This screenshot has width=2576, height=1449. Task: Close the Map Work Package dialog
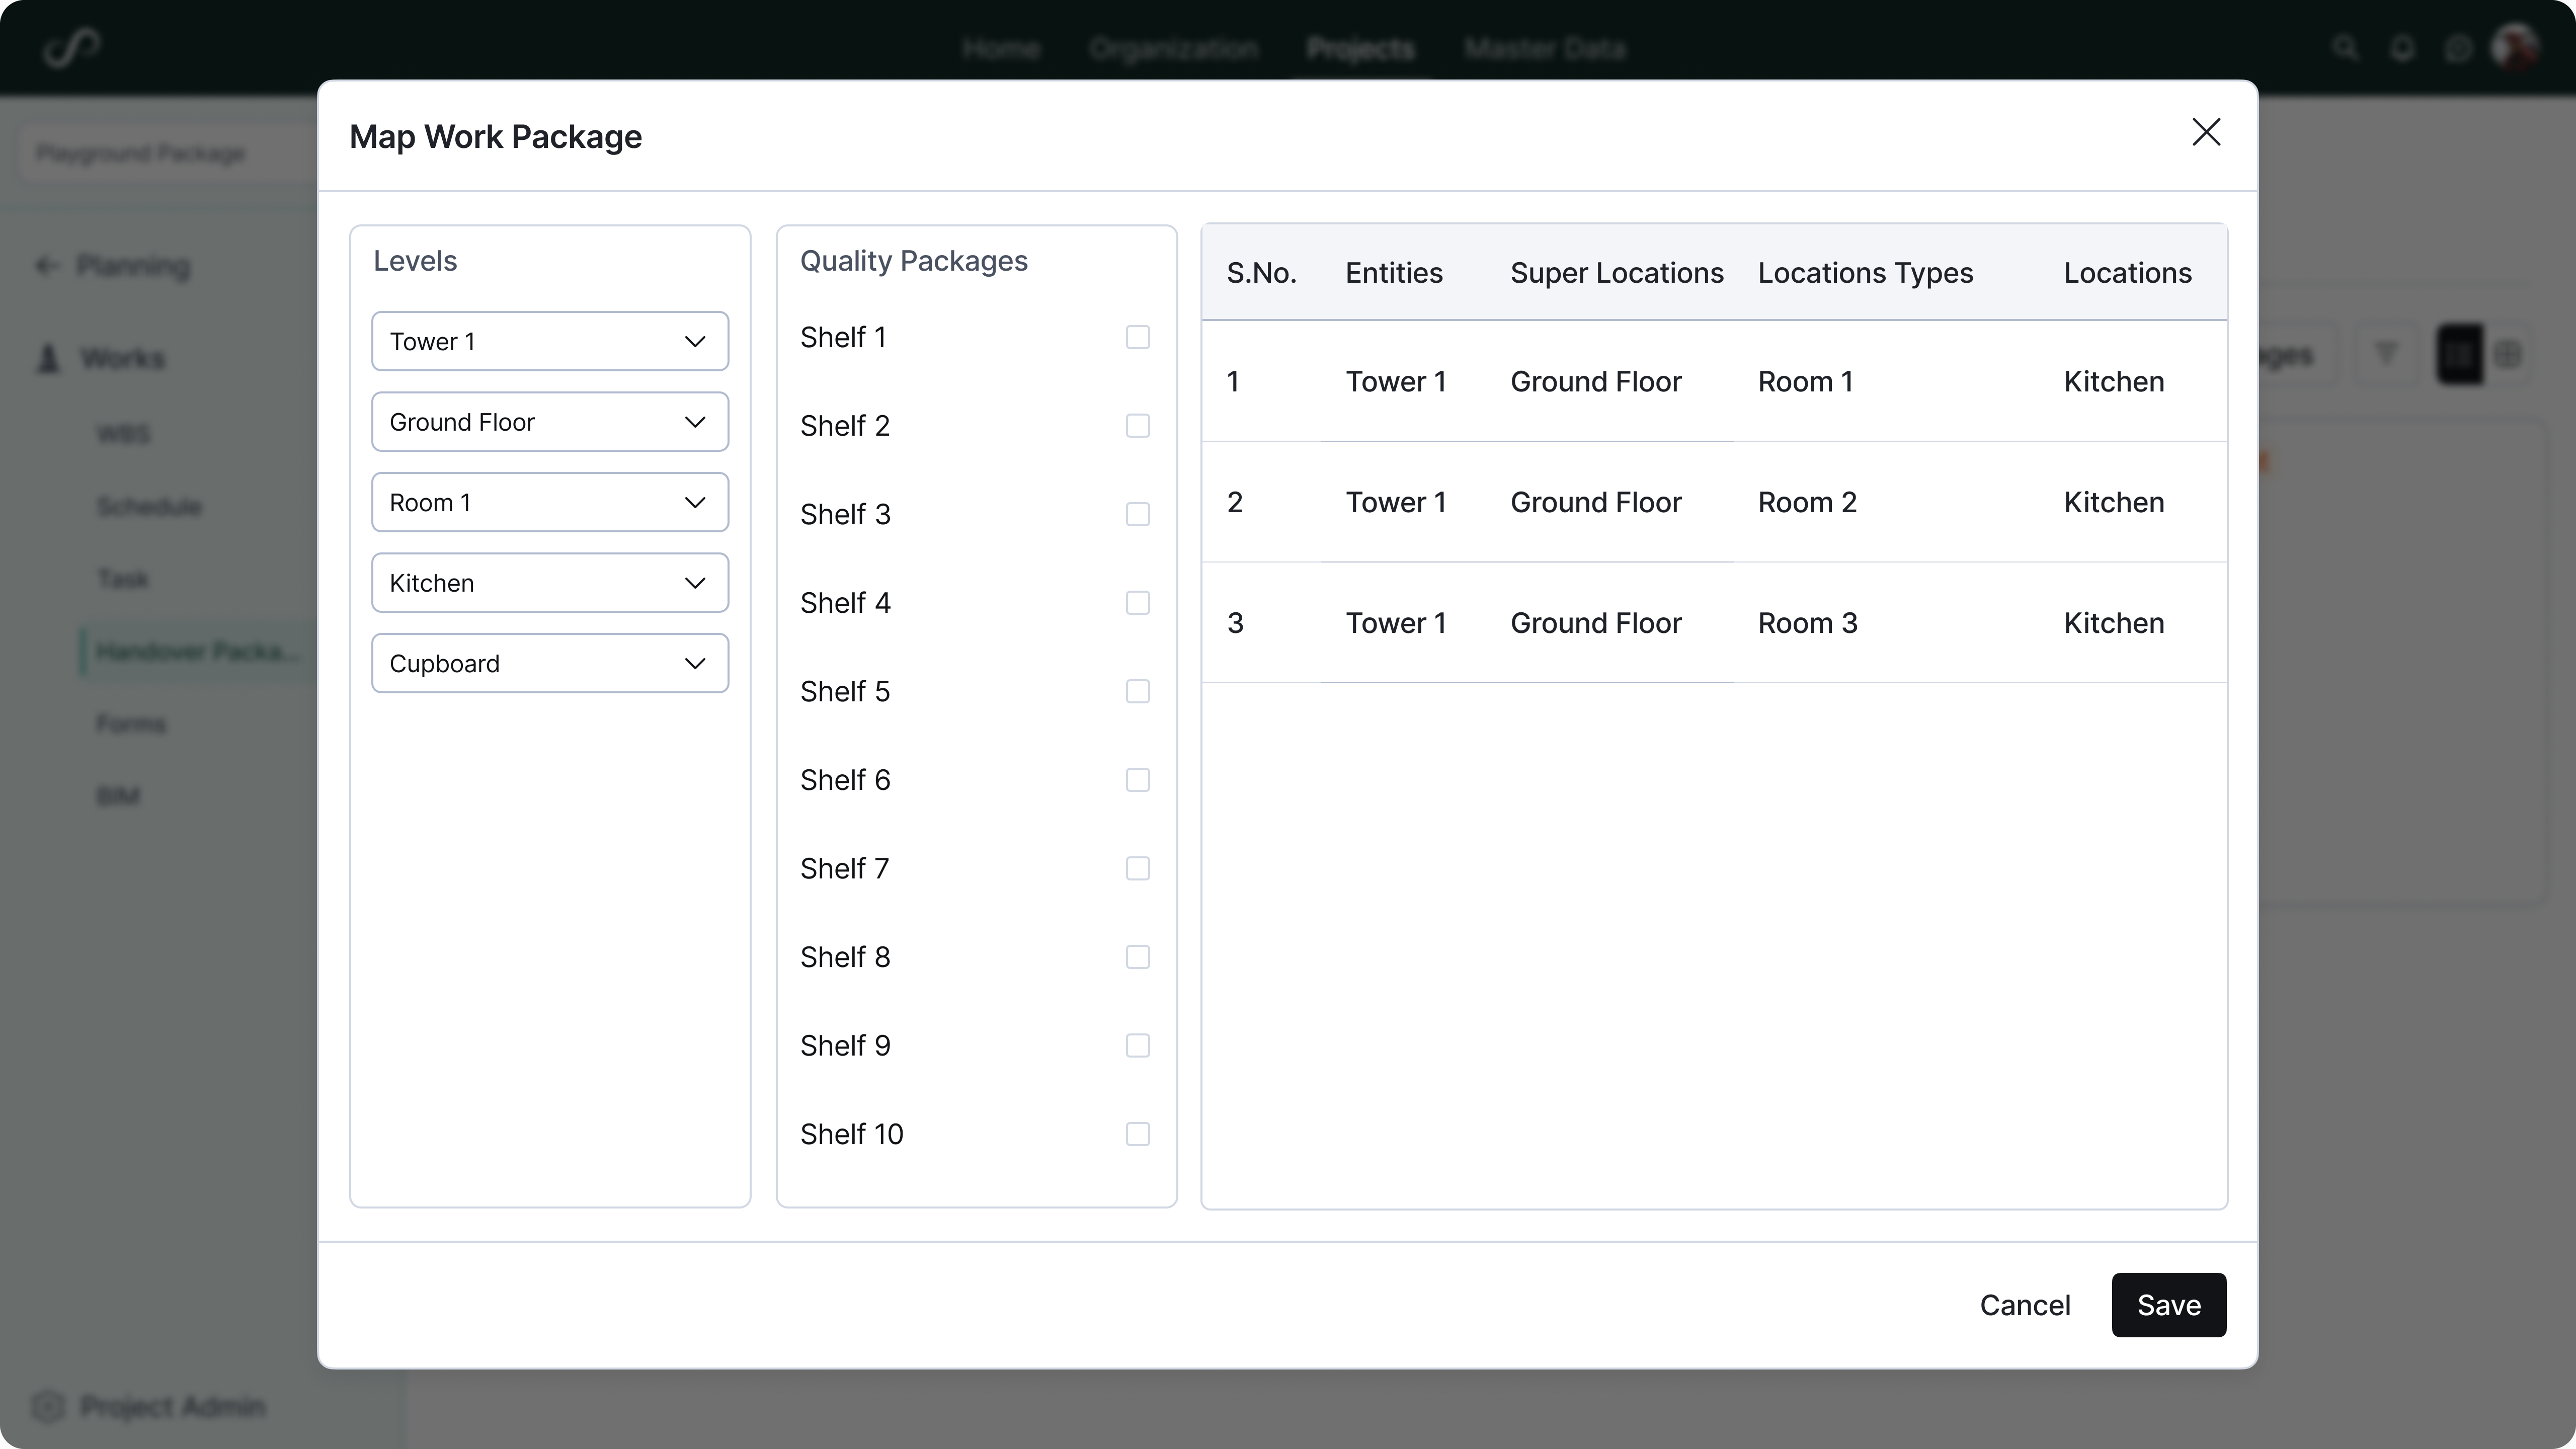coord(2206,132)
